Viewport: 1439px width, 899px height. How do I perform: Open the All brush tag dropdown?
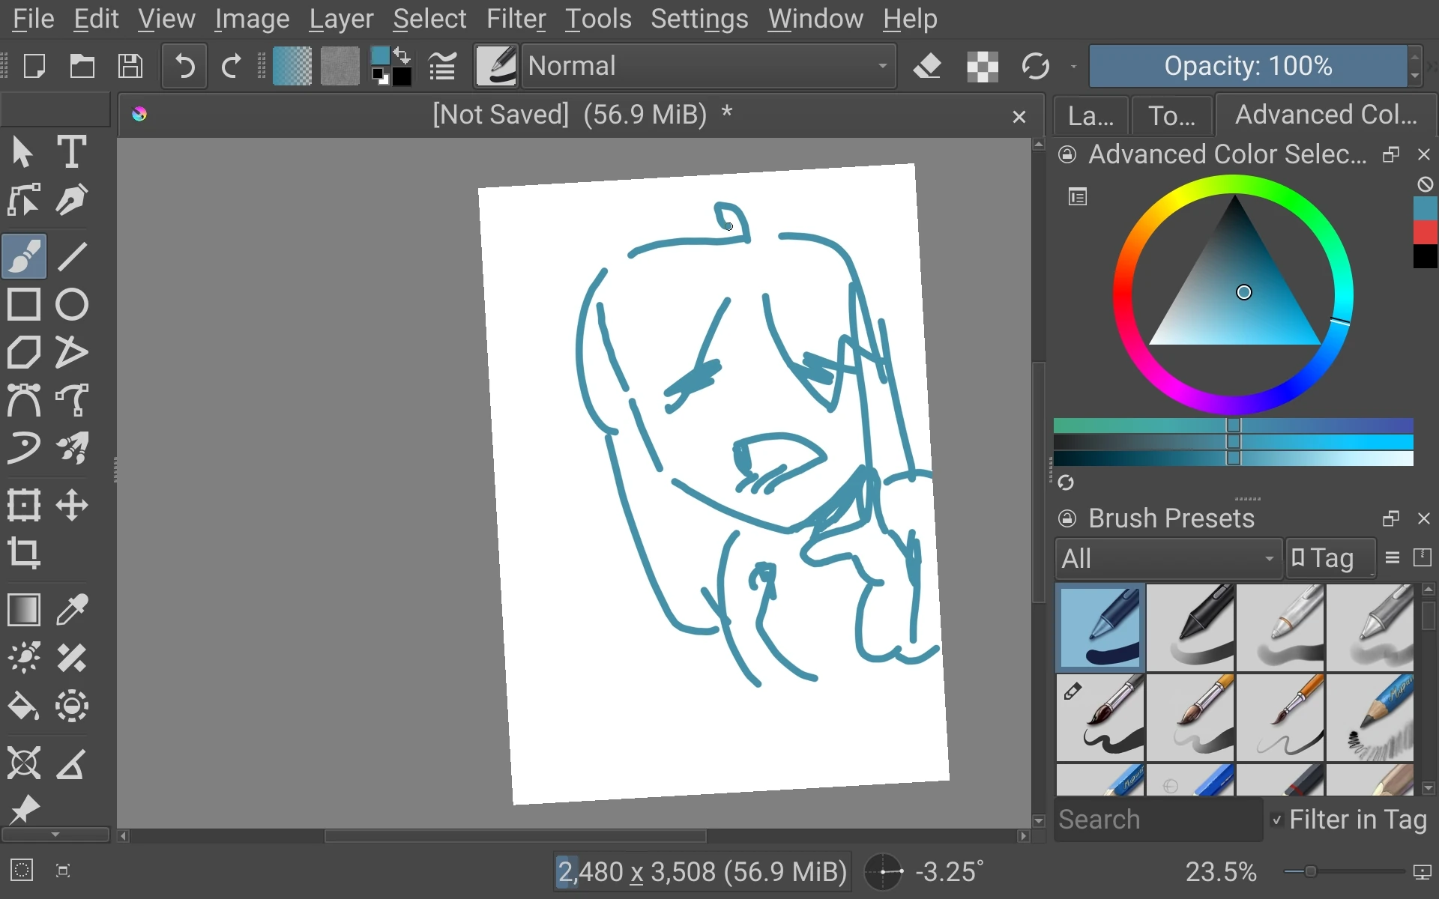coord(1166,558)
